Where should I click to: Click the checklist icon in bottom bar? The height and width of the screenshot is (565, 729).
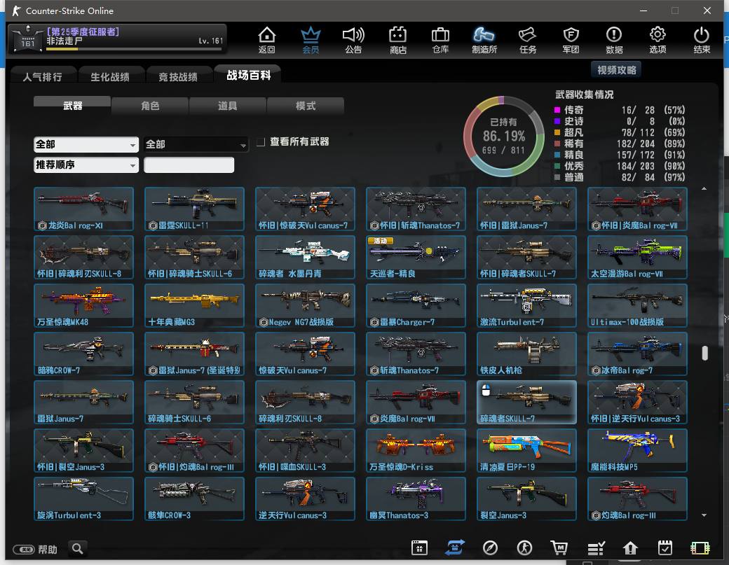[x=596, y=548]
